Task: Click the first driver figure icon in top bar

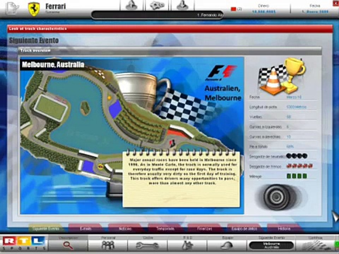Action: tap(131, 5)
